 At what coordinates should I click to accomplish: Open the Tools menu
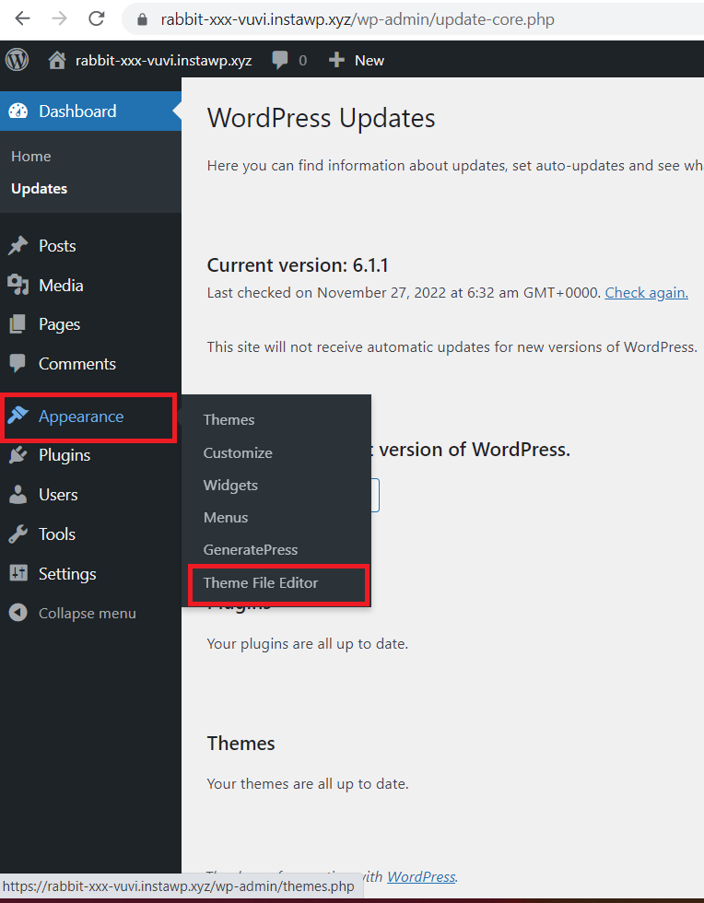[x=57, y=534]
